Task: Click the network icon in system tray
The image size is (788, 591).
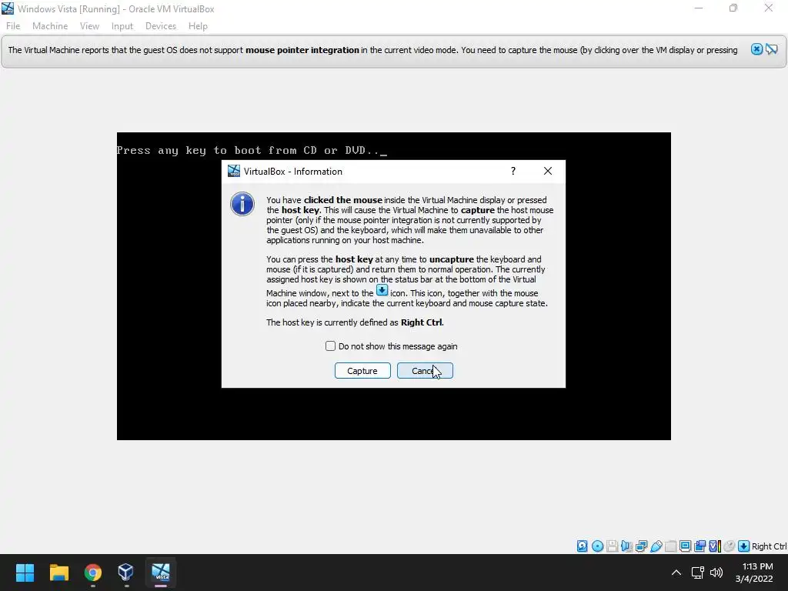Action: (697, 573)
